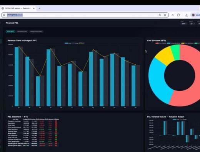
Task: Click the 'Status' column header in P&L table
Action: 57,119
